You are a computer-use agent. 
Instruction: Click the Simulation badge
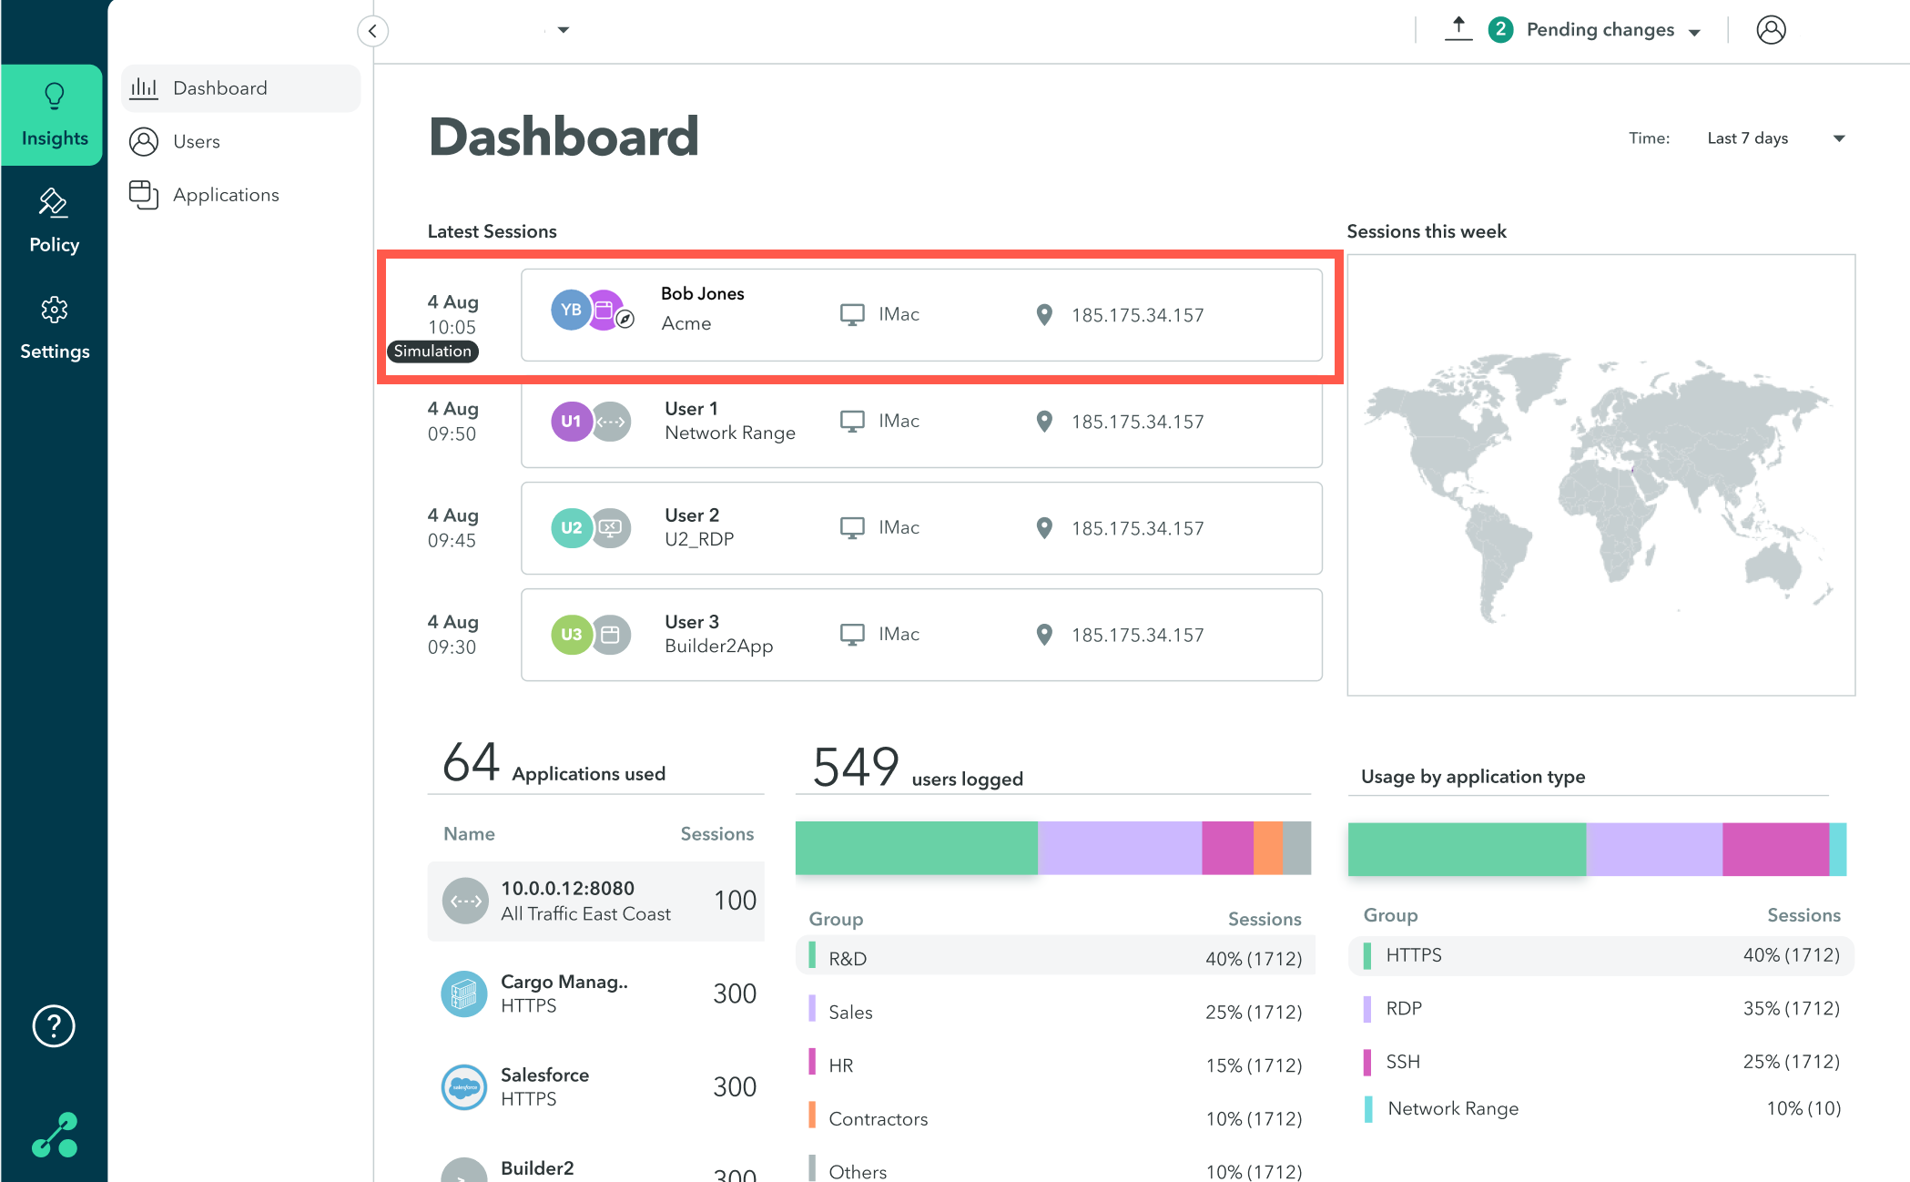[x=432, y=352]
